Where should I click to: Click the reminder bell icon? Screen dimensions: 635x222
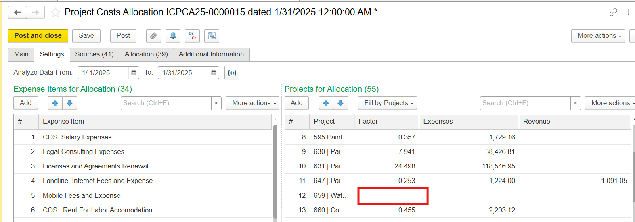click(x=173, y=36)
